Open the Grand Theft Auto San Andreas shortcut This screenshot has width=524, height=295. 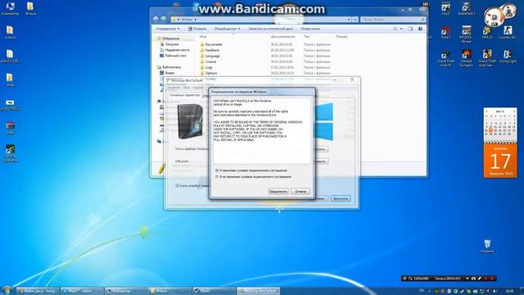coord(487,58)
